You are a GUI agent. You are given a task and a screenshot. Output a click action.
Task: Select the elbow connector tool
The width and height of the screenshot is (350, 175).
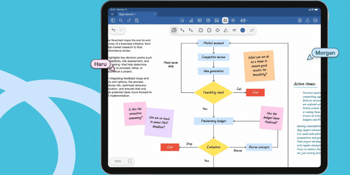(182, 30)
